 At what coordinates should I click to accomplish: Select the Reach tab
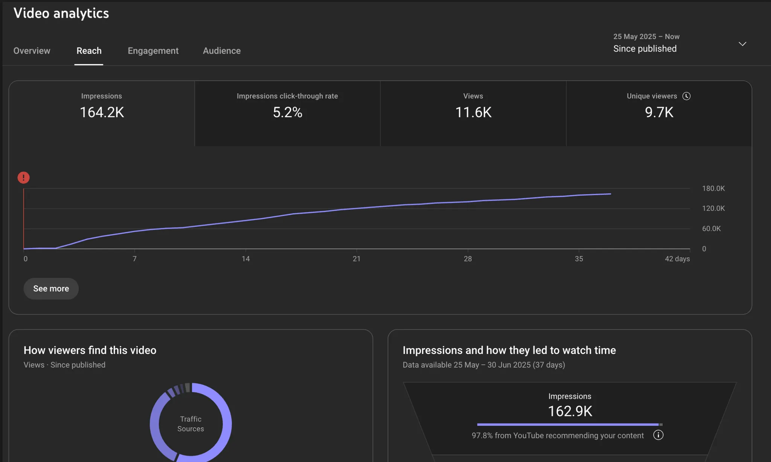(x=89, y=51)
